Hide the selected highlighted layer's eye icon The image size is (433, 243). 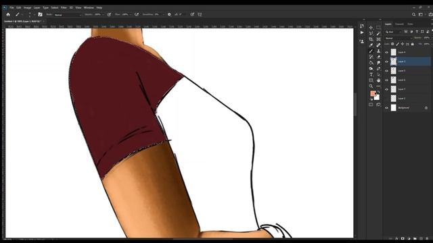coord(386,61)
